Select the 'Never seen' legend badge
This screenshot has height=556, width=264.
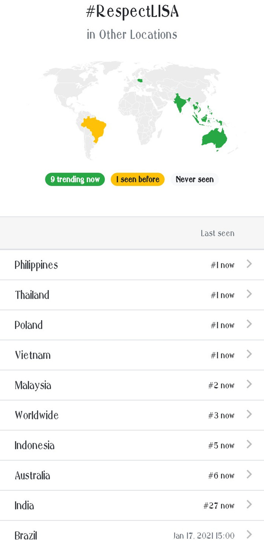[195, 180]
